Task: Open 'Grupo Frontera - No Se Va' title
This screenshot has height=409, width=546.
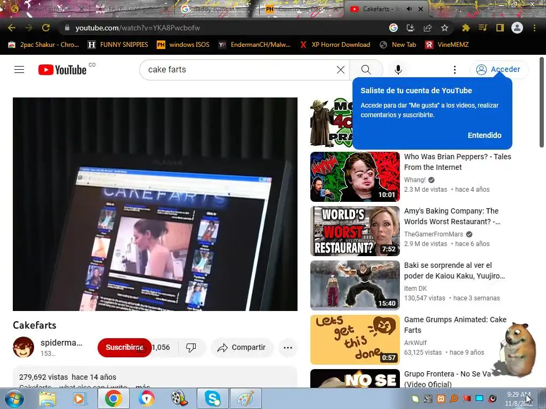Action: (x=447, y=379)
